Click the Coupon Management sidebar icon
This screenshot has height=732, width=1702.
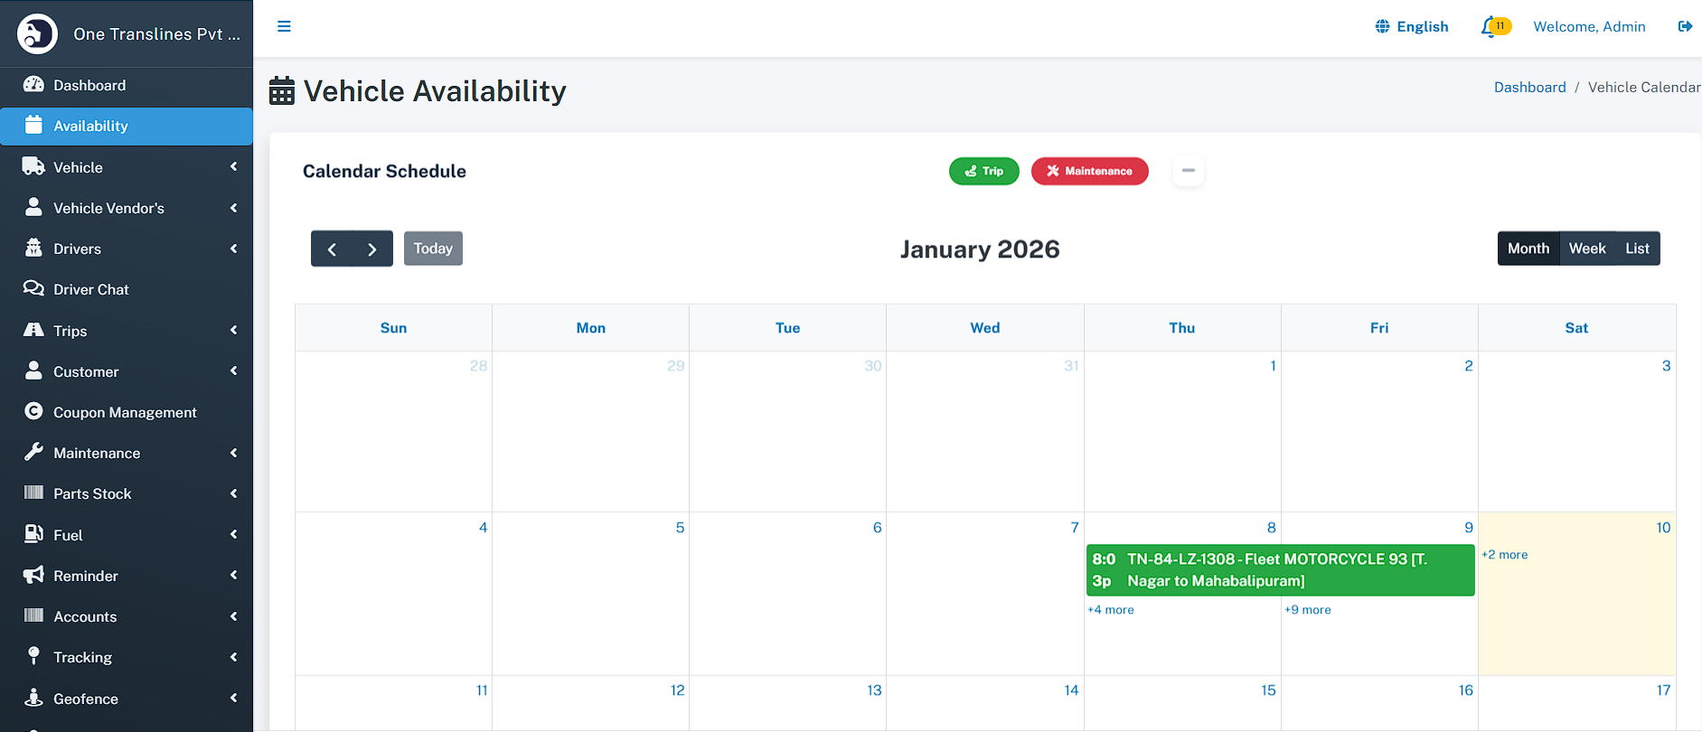click(33, 411)
